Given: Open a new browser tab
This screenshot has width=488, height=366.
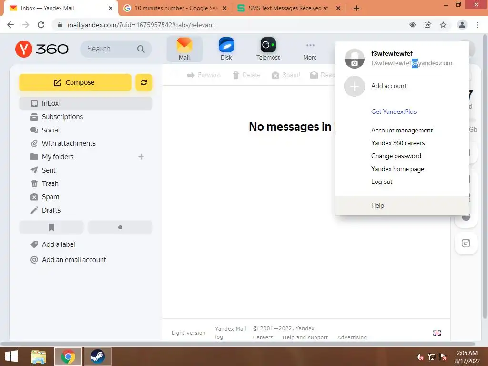Looking at the screenshot, I should (x=356, y=8).
